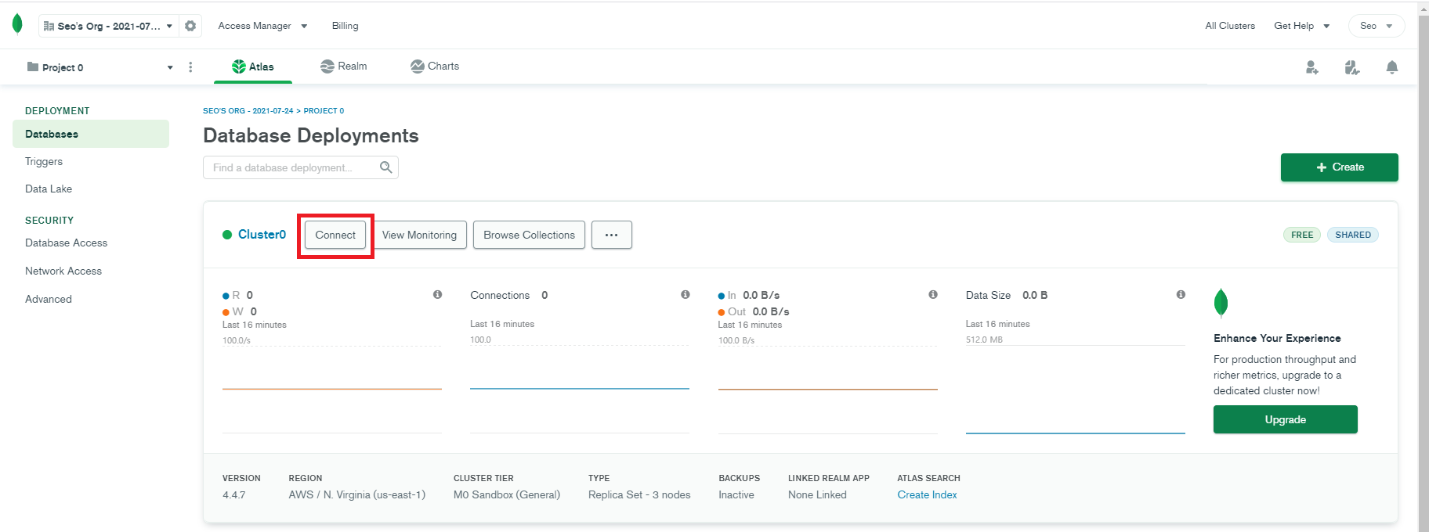Open organization settings gear icon
1429x532 pixels.
click(x=190, y=26)
